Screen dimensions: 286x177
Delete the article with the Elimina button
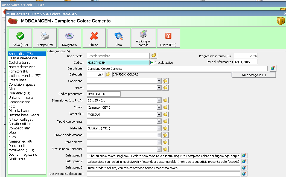94,38
